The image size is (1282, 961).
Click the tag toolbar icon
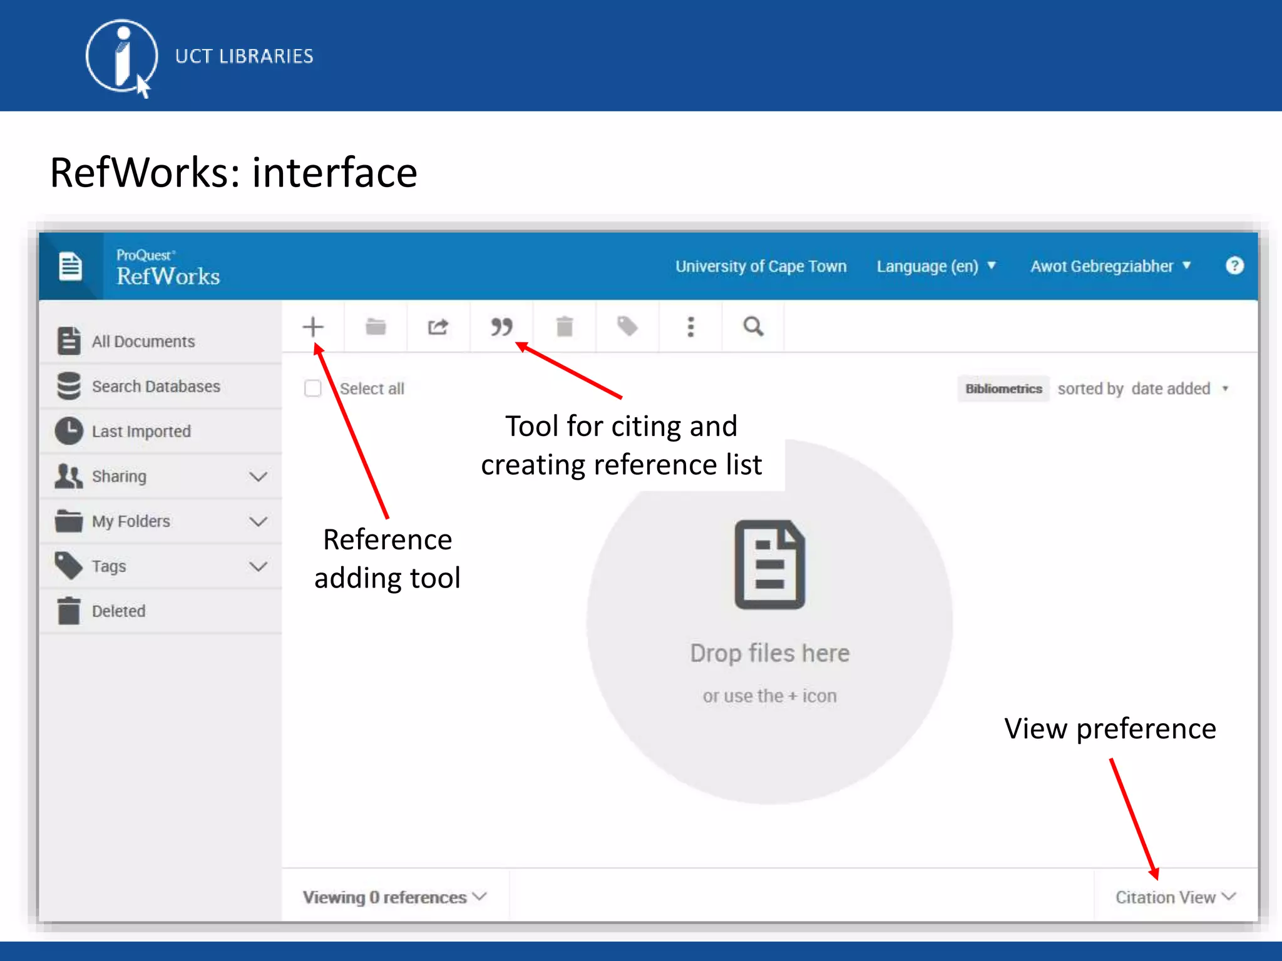[x=627, y=327]
